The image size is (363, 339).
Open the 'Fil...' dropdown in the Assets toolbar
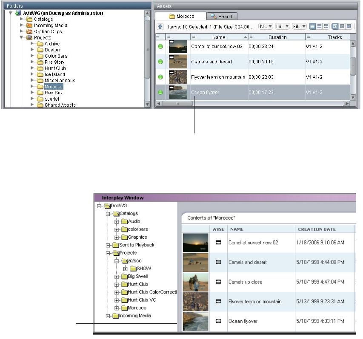pyautogui.click(x=299, y=26)
